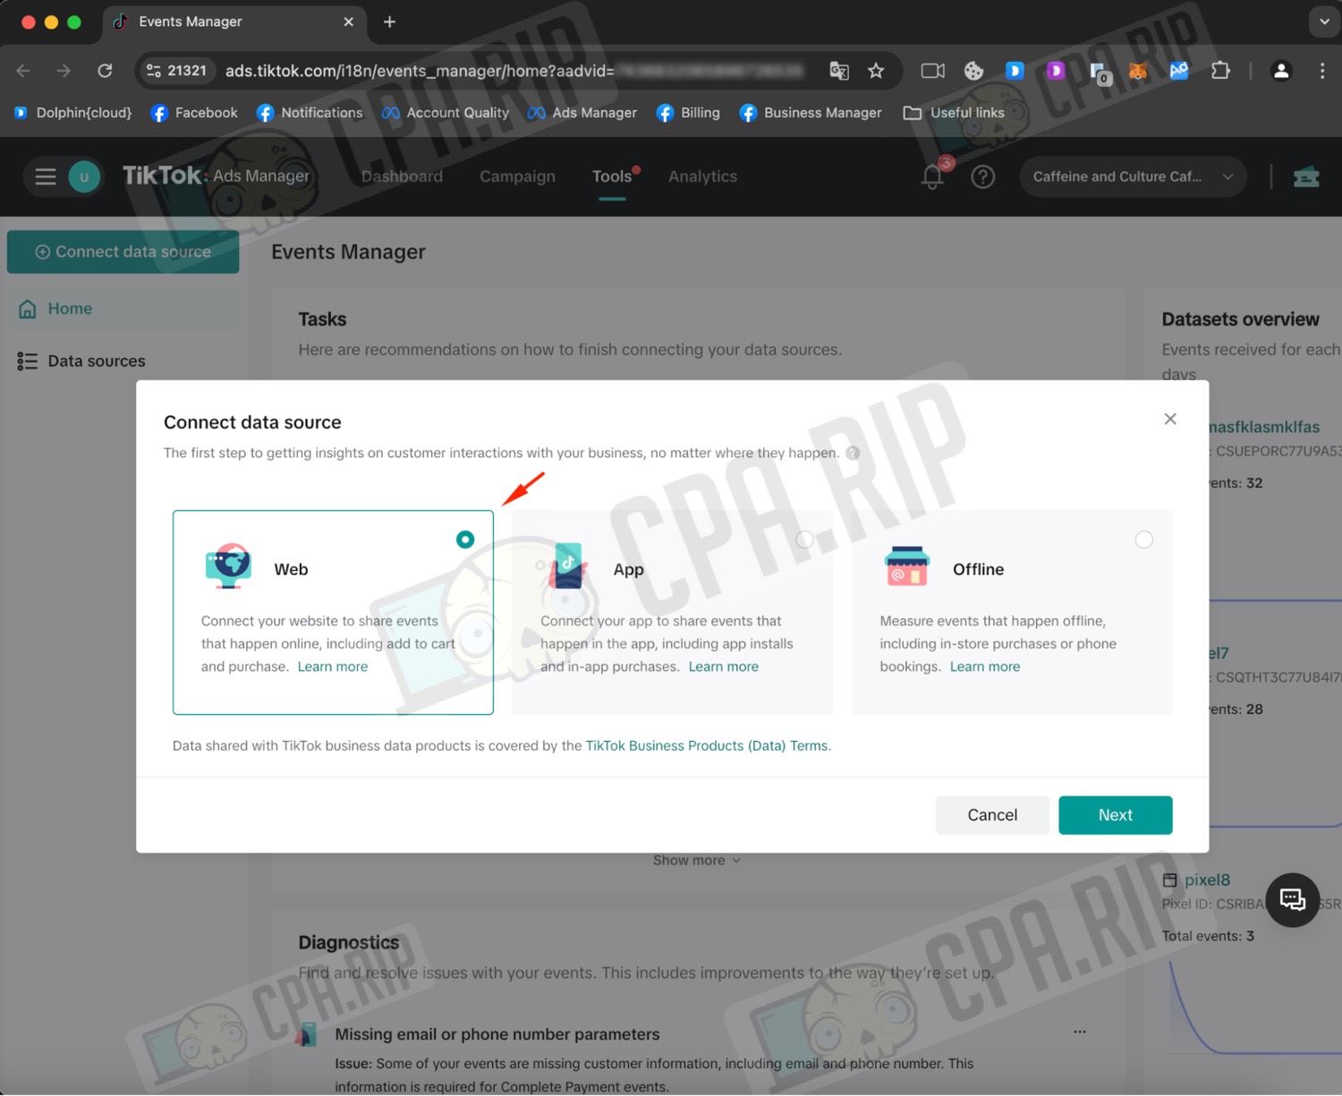This screenshot has width=1342, height=1096.
Task: Open the chat support floating button
Action: pos(1293,900)
